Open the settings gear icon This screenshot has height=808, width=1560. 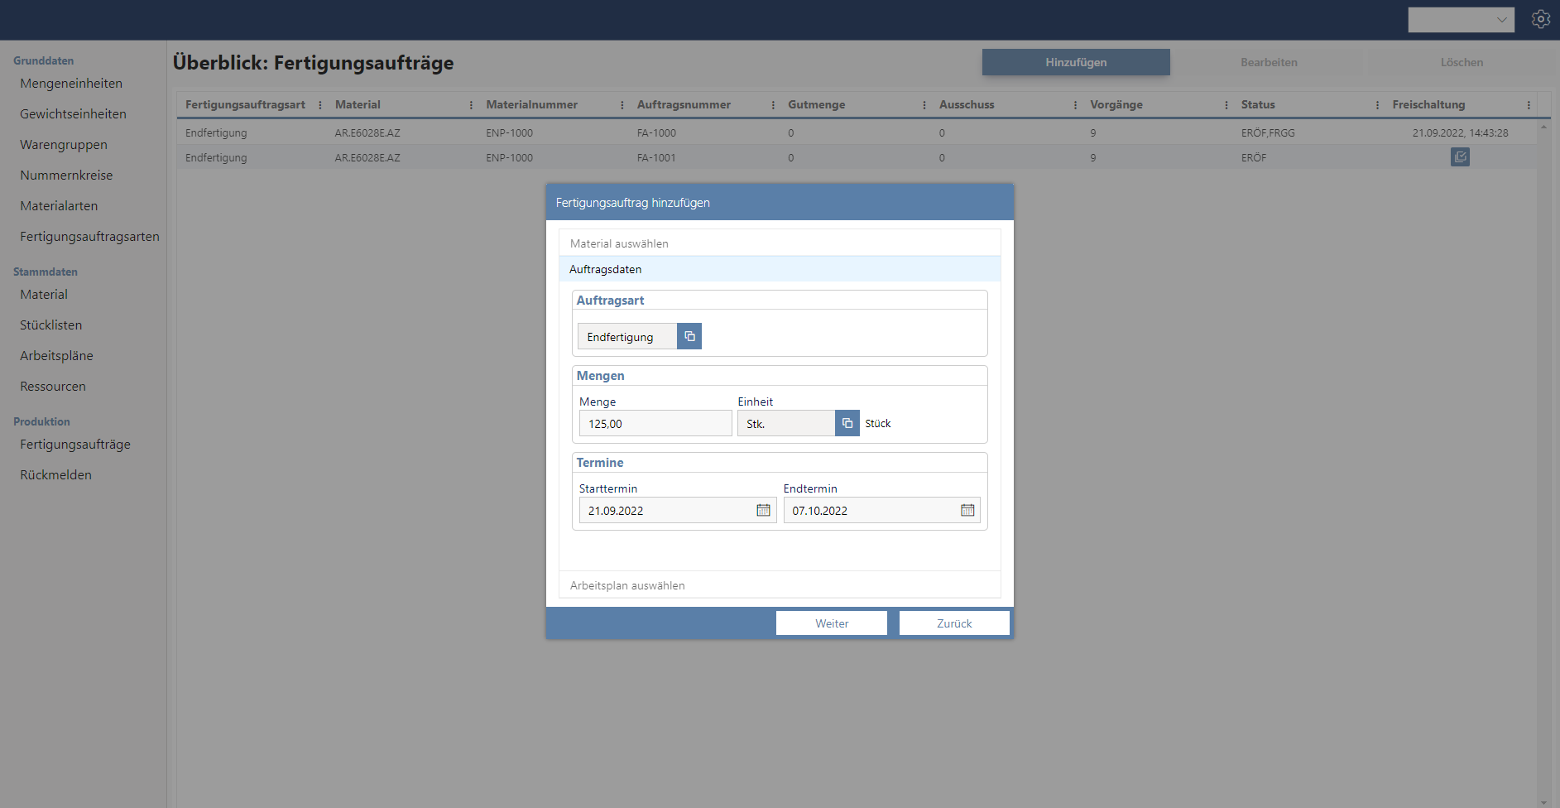[1540, 19]
